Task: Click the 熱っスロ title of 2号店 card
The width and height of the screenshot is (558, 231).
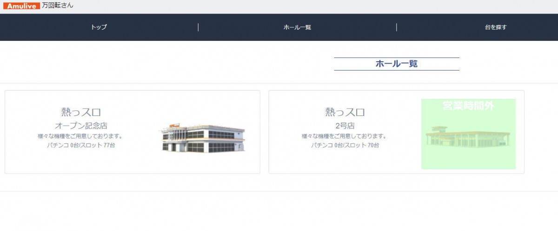Action: click(345, 112)
